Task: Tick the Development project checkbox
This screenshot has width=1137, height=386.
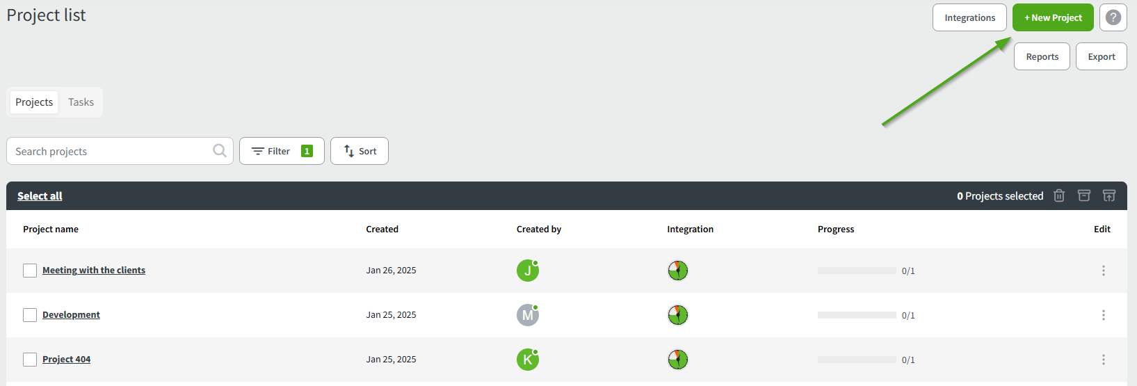Action: tap(30, 315)
